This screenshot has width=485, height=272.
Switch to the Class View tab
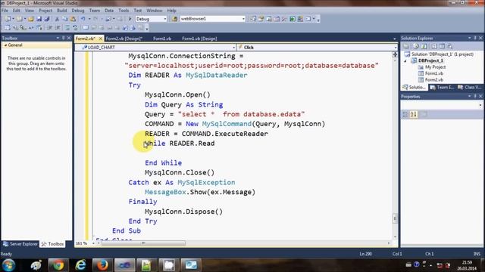[470, 88]
